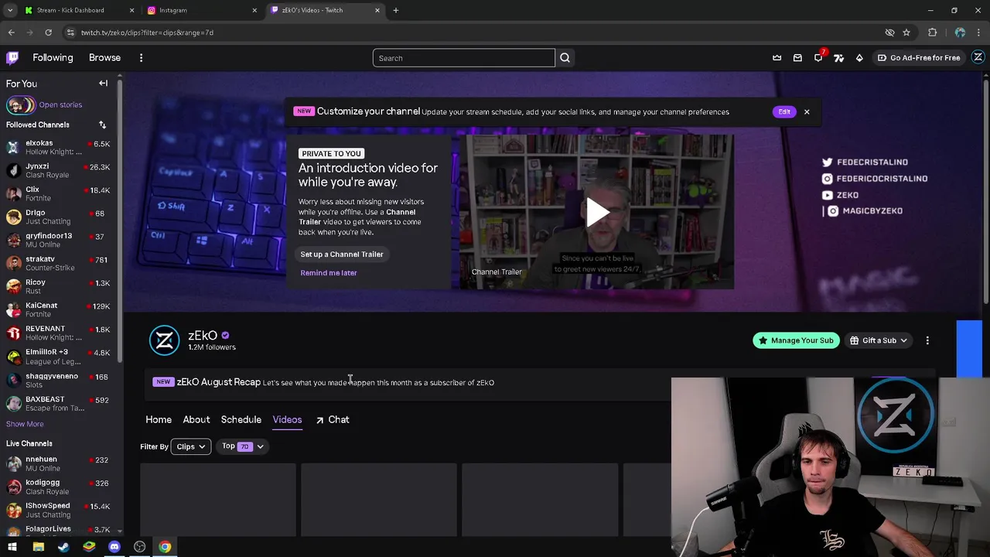Open Jynxzi channel in sidebar

pos(59,170)
